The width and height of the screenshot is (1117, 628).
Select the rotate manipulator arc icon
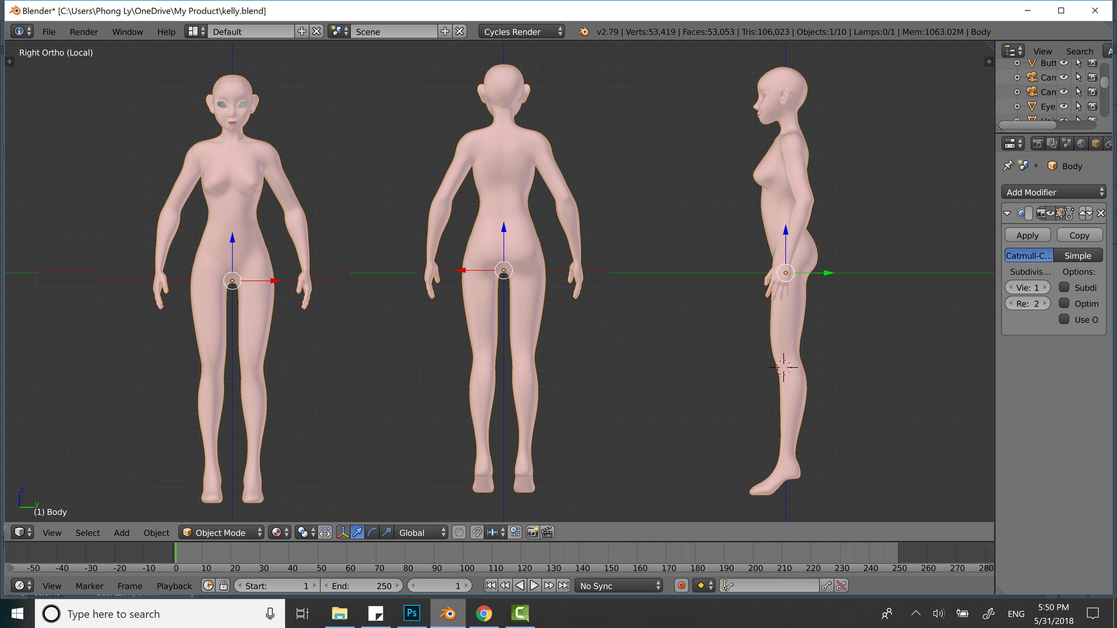tap(372, 533)
